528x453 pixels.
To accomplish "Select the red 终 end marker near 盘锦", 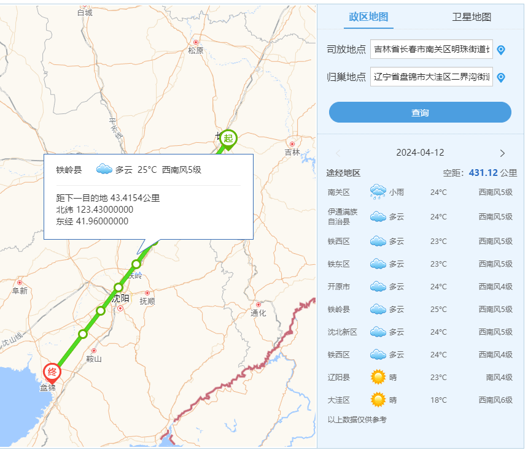I will click(52, 373).
